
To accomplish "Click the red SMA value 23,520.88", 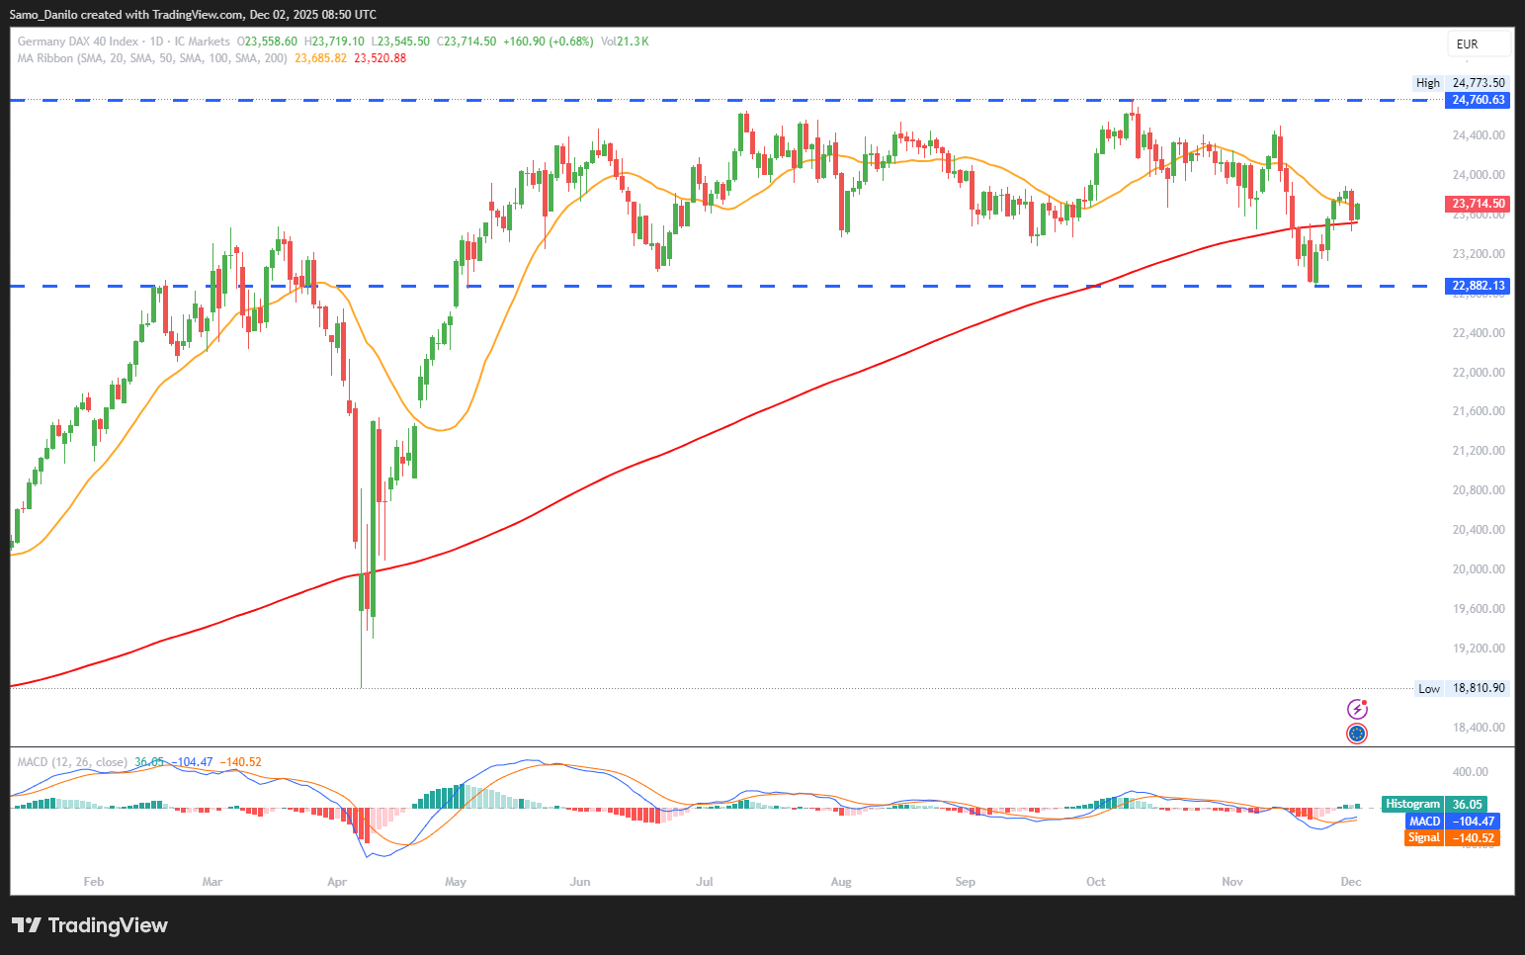I will pos(381,58).
